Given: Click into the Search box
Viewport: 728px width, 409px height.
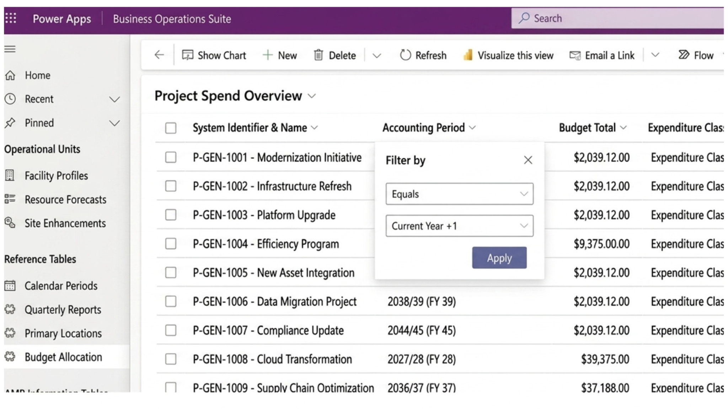Looking at the screenshot, I should [618, 18].
